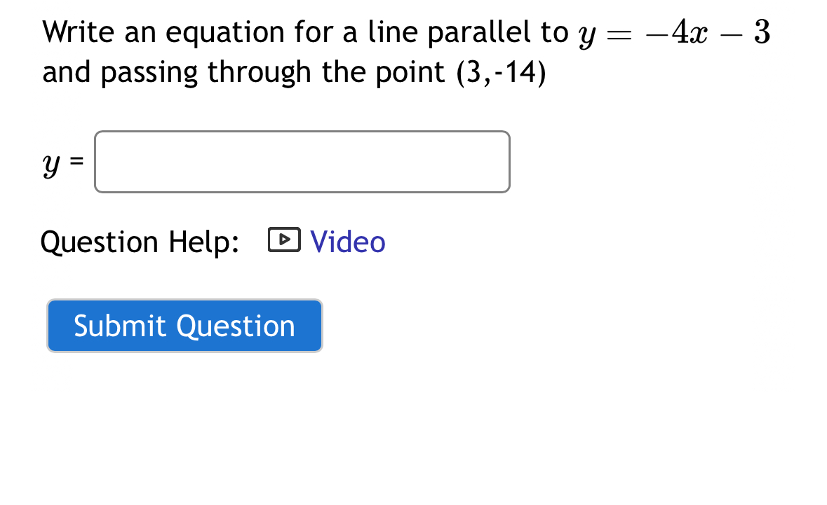
Task: Click Submit Question to check answer
Action: (x=184, y=325)
